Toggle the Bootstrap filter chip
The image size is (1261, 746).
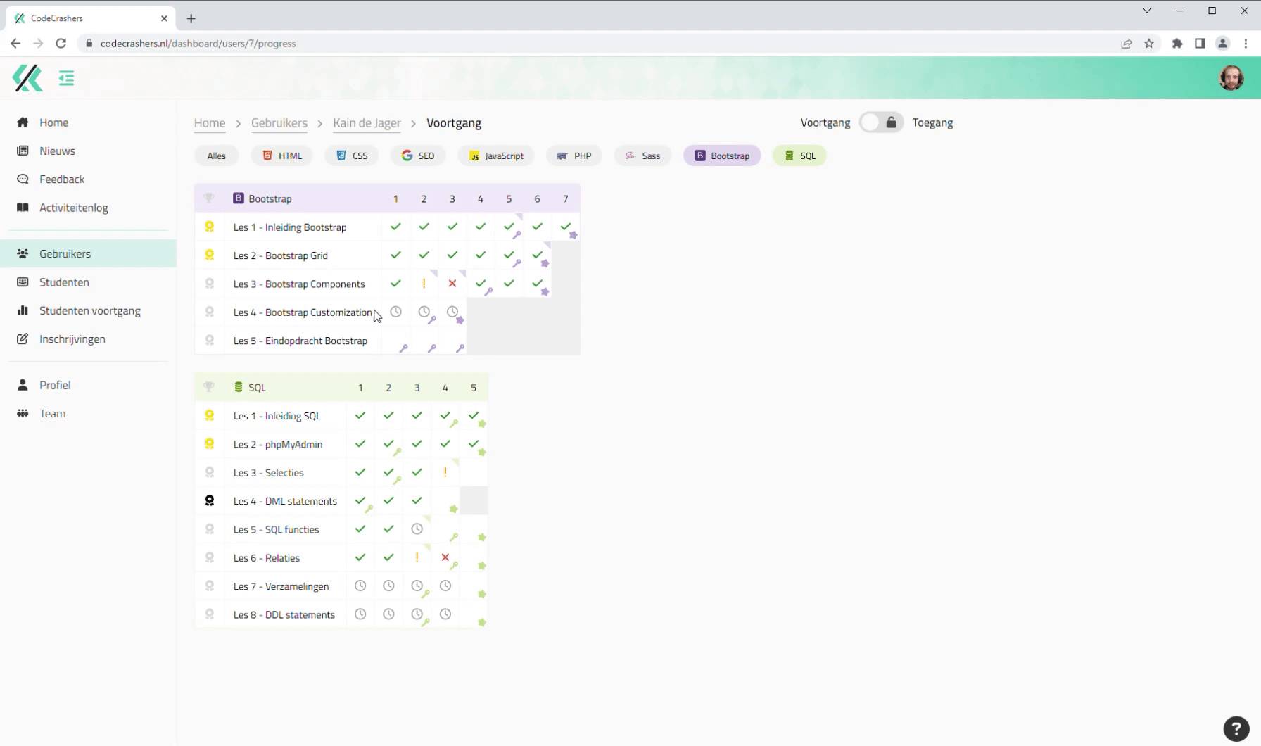pos(722,156)
